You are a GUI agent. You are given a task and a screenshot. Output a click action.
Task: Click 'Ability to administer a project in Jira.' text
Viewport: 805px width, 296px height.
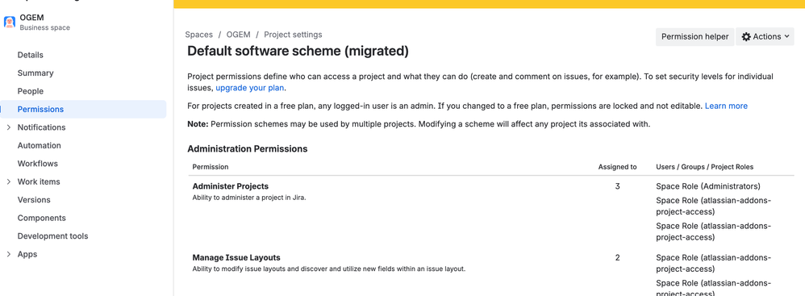coord(249,198)
